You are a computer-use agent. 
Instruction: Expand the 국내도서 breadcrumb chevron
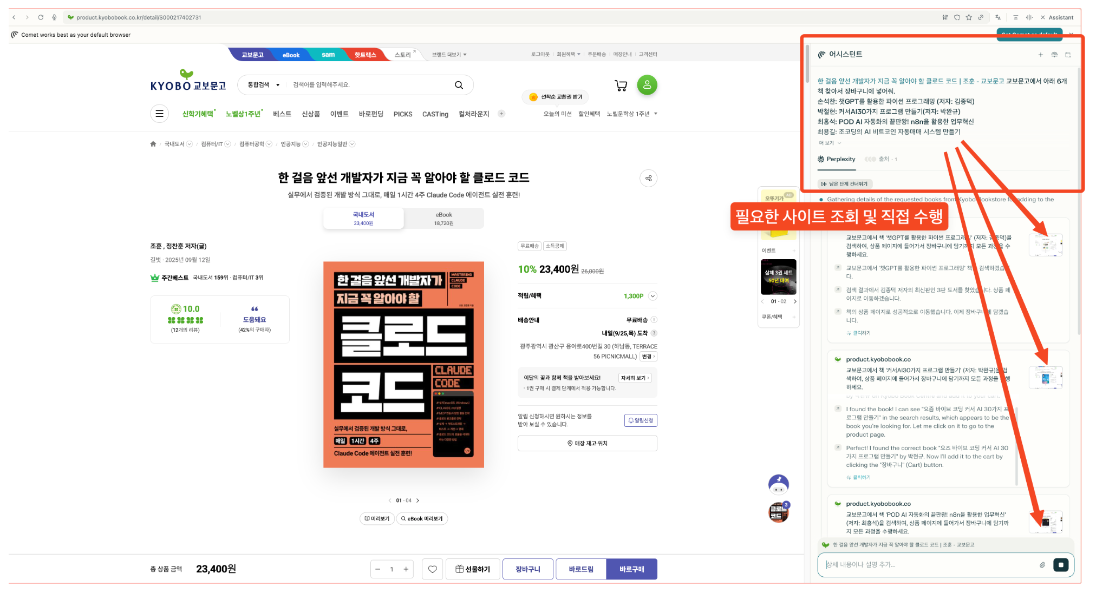click(x=190, y=144)
